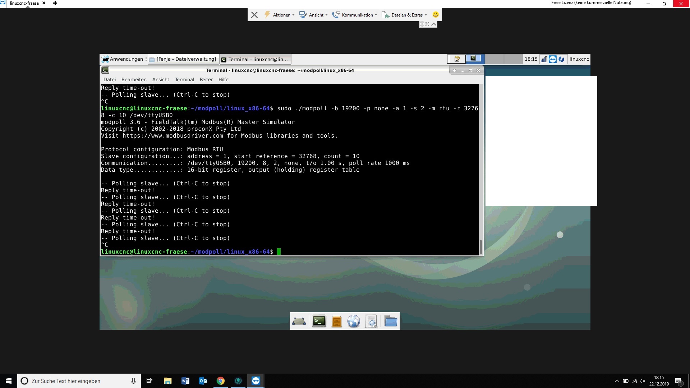
Task: Open the Reiter menu in Terminal
Action: tap(206, 80)
